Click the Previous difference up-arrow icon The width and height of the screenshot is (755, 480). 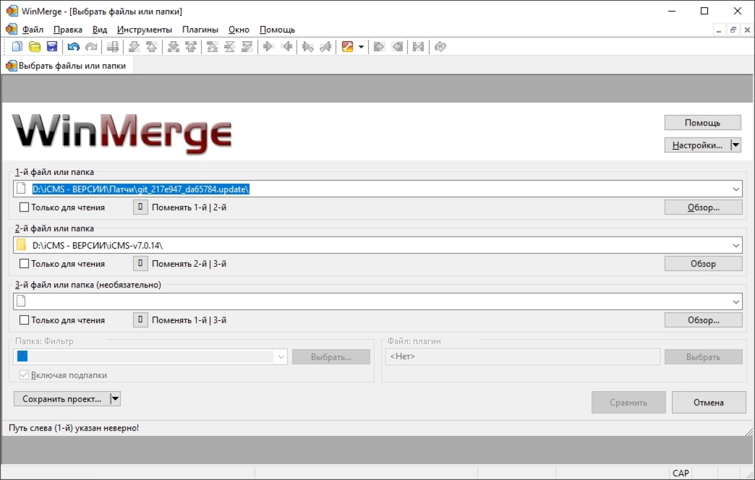click(152, 47)
